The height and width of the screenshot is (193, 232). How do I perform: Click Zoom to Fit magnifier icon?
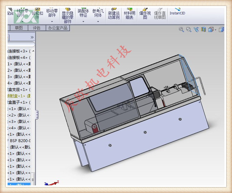point(181,30)
